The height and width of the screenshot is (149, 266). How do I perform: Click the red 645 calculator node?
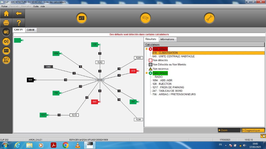click(x=95, y=102)
